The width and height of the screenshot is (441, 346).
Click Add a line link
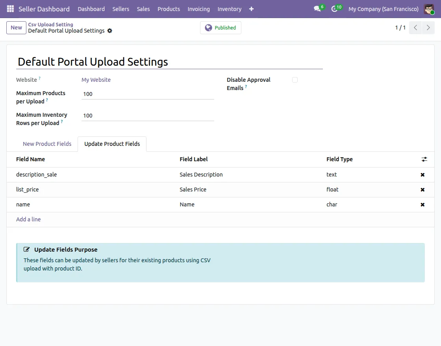tap(28, 219)
